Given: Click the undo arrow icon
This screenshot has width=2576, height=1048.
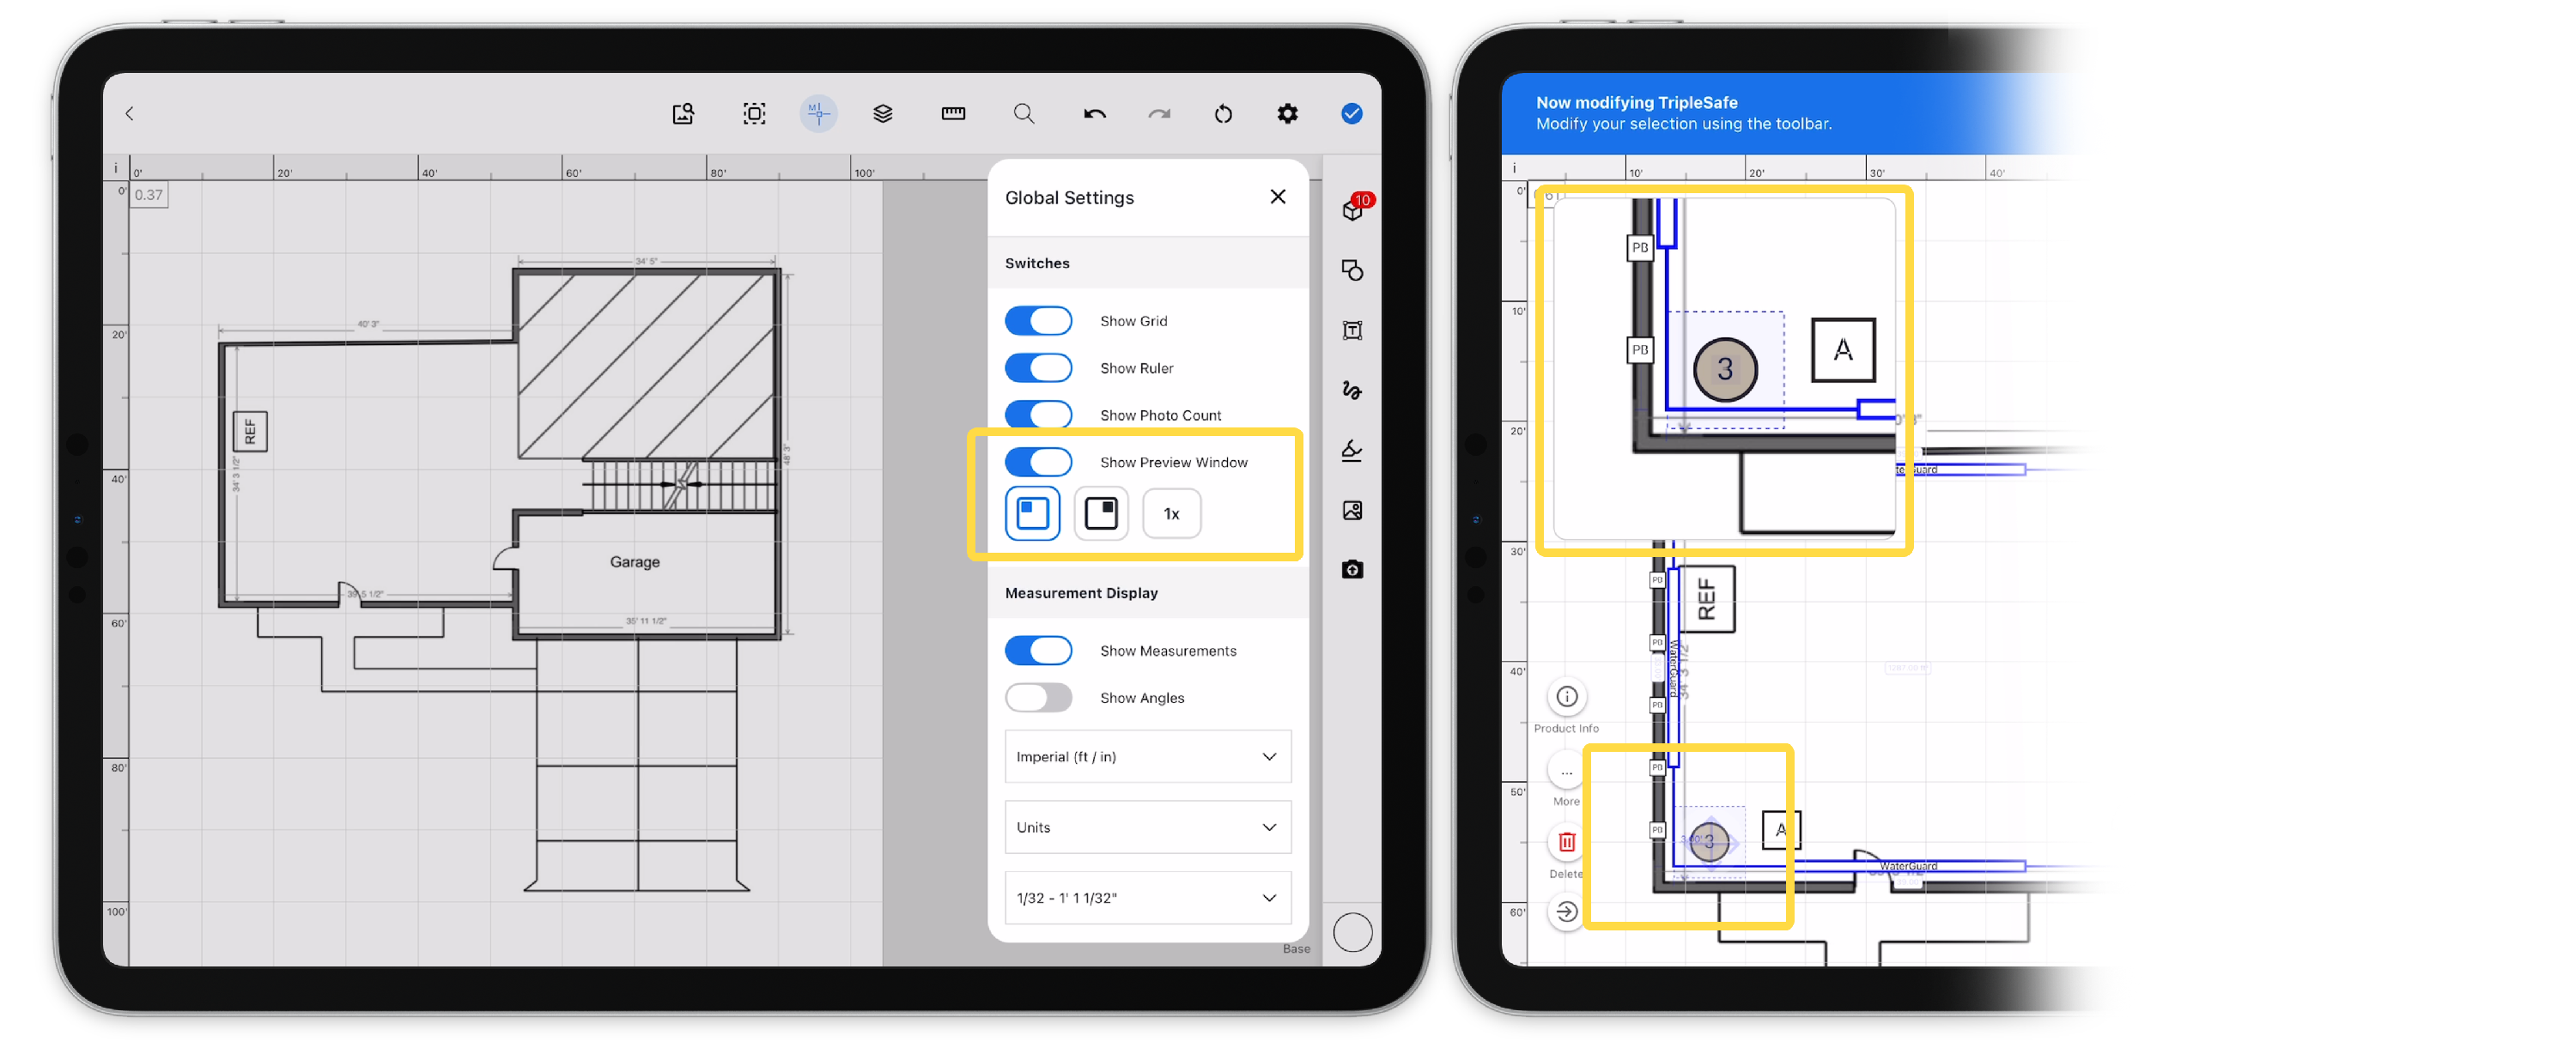Looking at the screenshot, I should (1094, 114).
